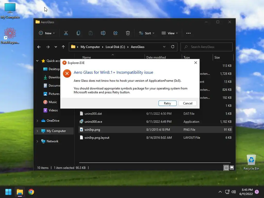This screenshot has height=198, width=264.
Task: Select file win8rp.png
Action: pyautogui.click(x=155, y=130)
